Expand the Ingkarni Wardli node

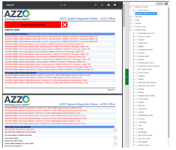(134, 37)
